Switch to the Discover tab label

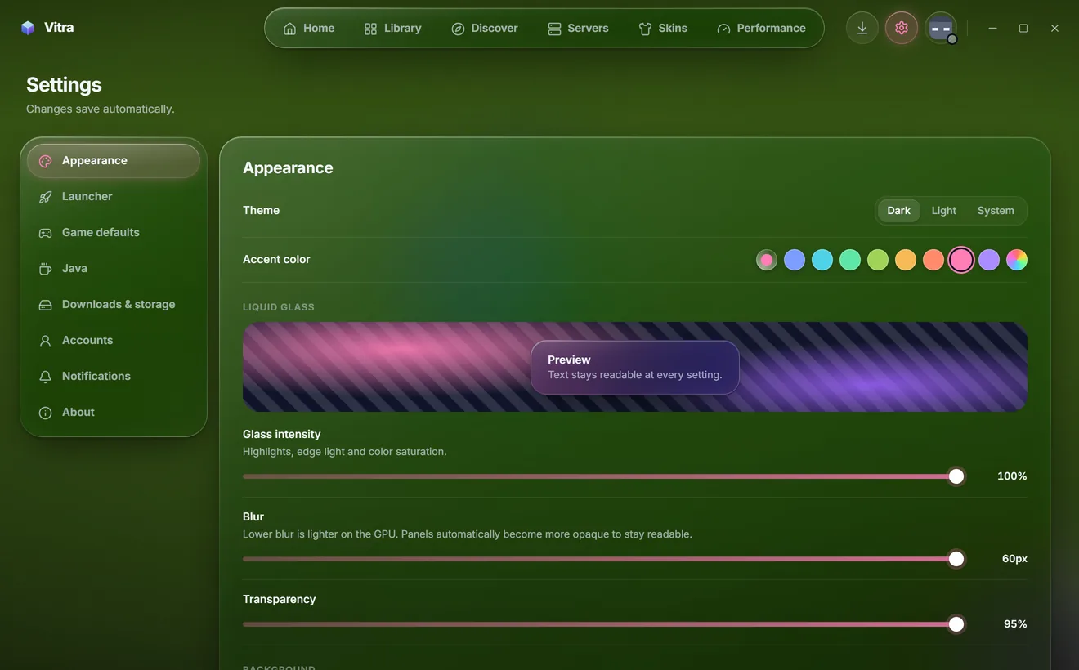(x=495, y=28)
